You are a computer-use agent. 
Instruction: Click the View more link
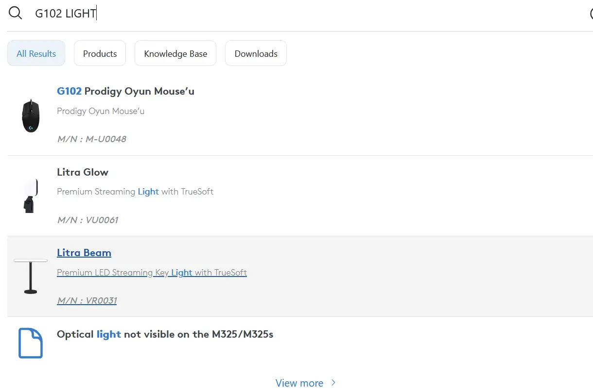(x=299, y=383)
